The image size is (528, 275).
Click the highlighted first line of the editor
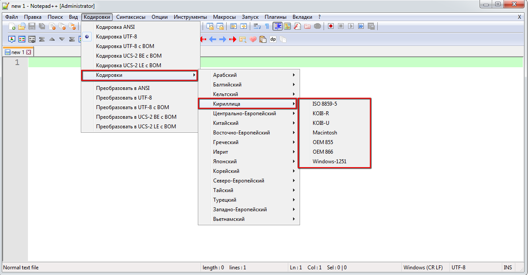point(276,62)
